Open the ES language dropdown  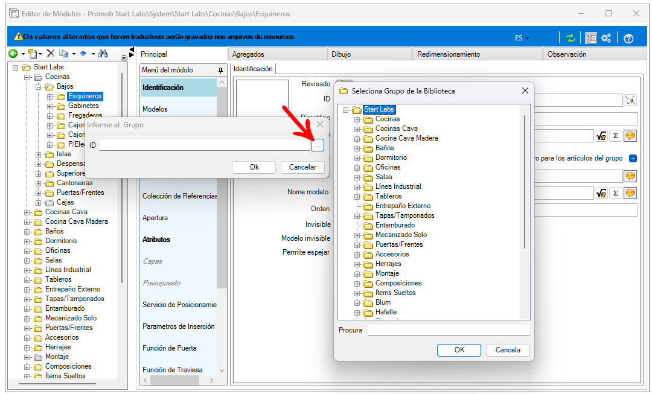pyautogui.click(x=522, y=38)
